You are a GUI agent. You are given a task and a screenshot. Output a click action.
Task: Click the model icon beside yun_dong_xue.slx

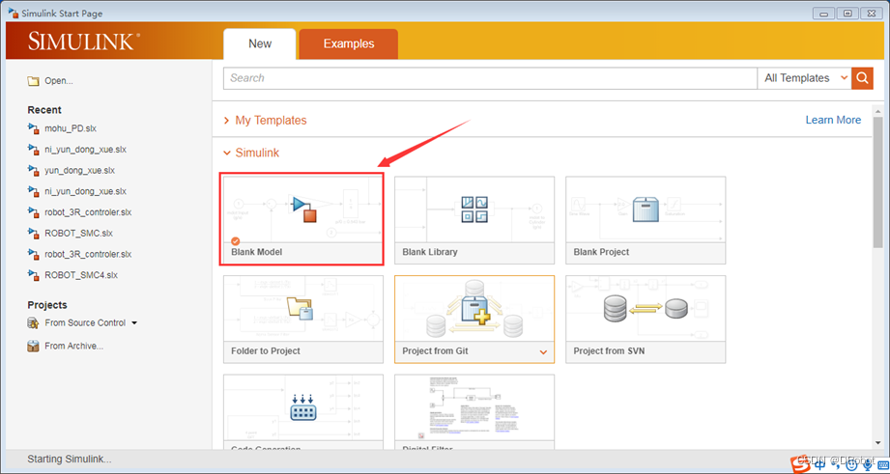34,170
